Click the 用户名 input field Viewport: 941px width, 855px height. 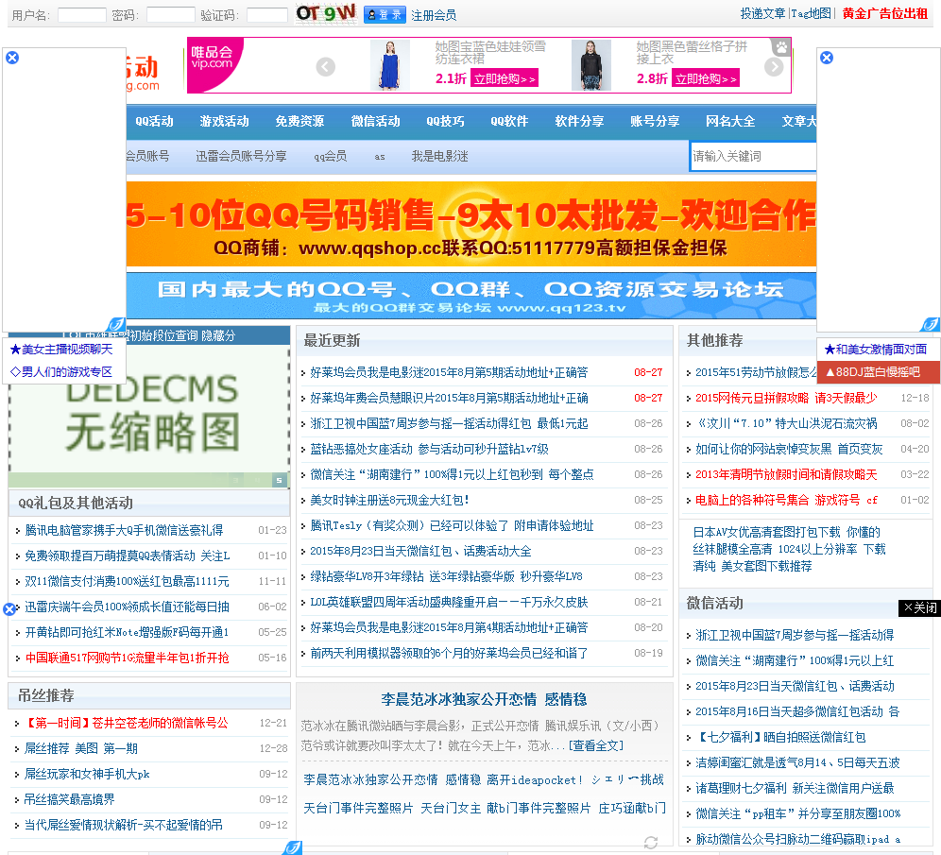[x=82, y=15]
